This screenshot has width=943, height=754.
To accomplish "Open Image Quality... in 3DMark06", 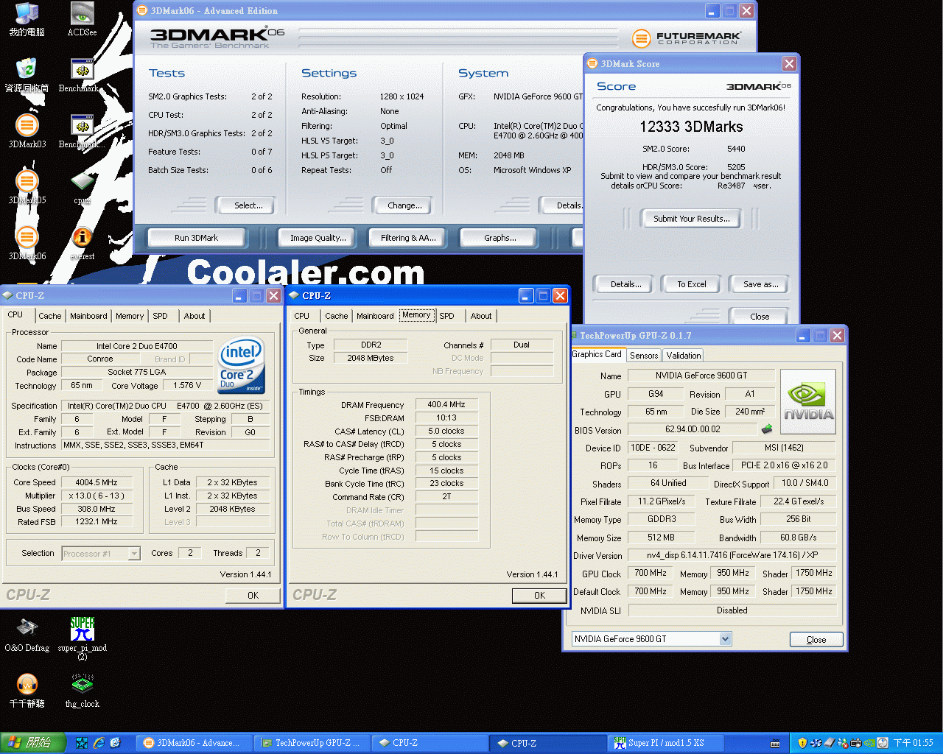I will click(318, 238).
